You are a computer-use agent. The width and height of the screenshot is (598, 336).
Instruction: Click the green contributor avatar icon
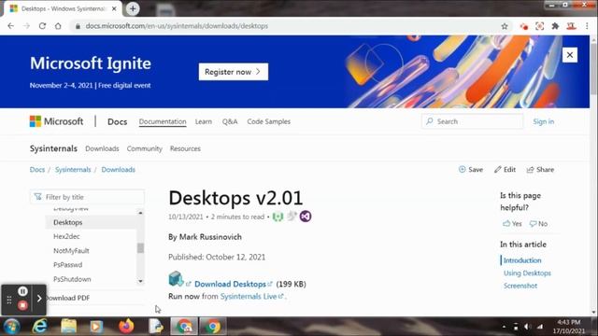click(278, 217)
